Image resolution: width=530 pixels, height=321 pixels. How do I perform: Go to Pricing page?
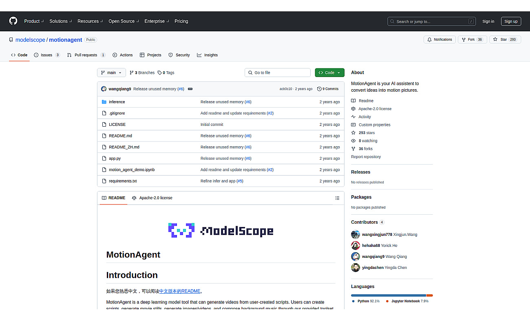click(x=181, y=21)
